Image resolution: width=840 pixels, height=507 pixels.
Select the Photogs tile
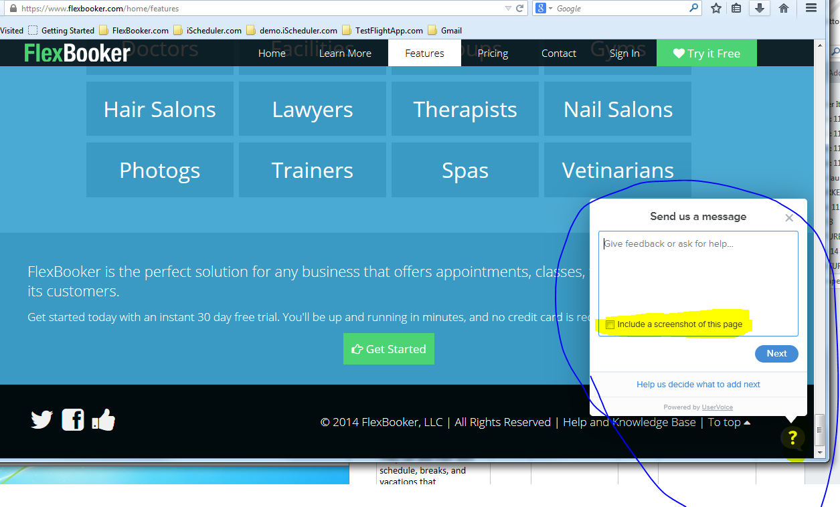pyautogui.click(x=160, y=170)
